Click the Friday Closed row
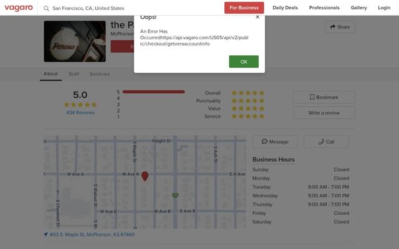Image resolution: width=399 pixels, height=249 pixels. (x=300, y=213)
